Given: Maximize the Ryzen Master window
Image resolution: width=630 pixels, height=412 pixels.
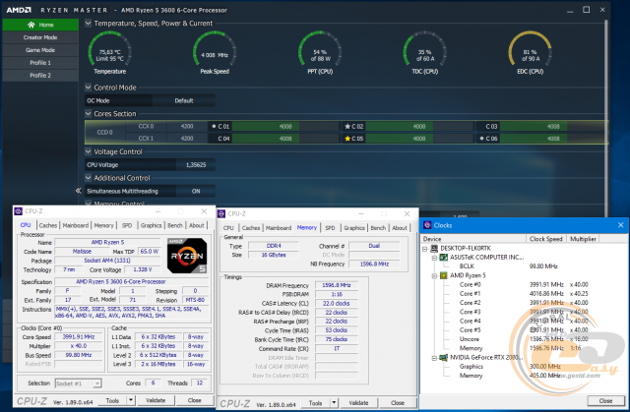Looking at the screenshot, I should 587,10.
